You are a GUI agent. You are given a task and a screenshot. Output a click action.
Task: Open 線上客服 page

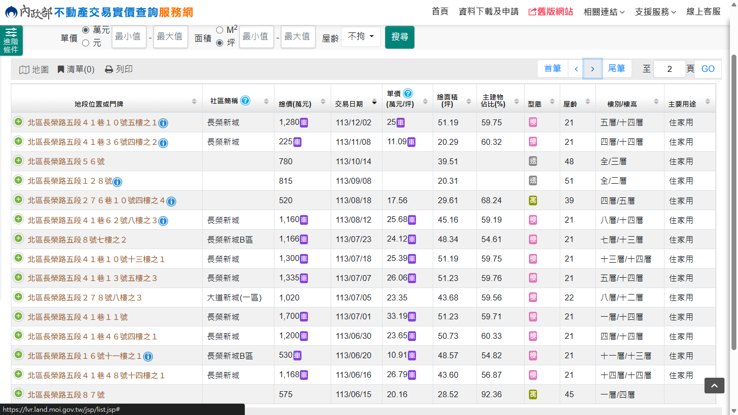(703, 11)
